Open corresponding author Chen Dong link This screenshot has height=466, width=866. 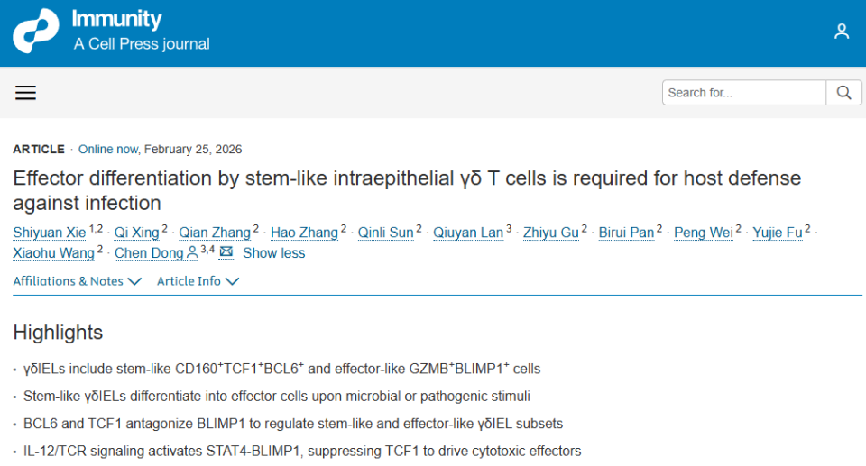(149, 253)
